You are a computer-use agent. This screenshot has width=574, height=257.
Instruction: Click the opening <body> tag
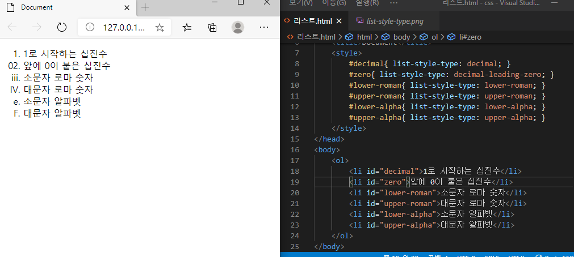click(327, 149)
